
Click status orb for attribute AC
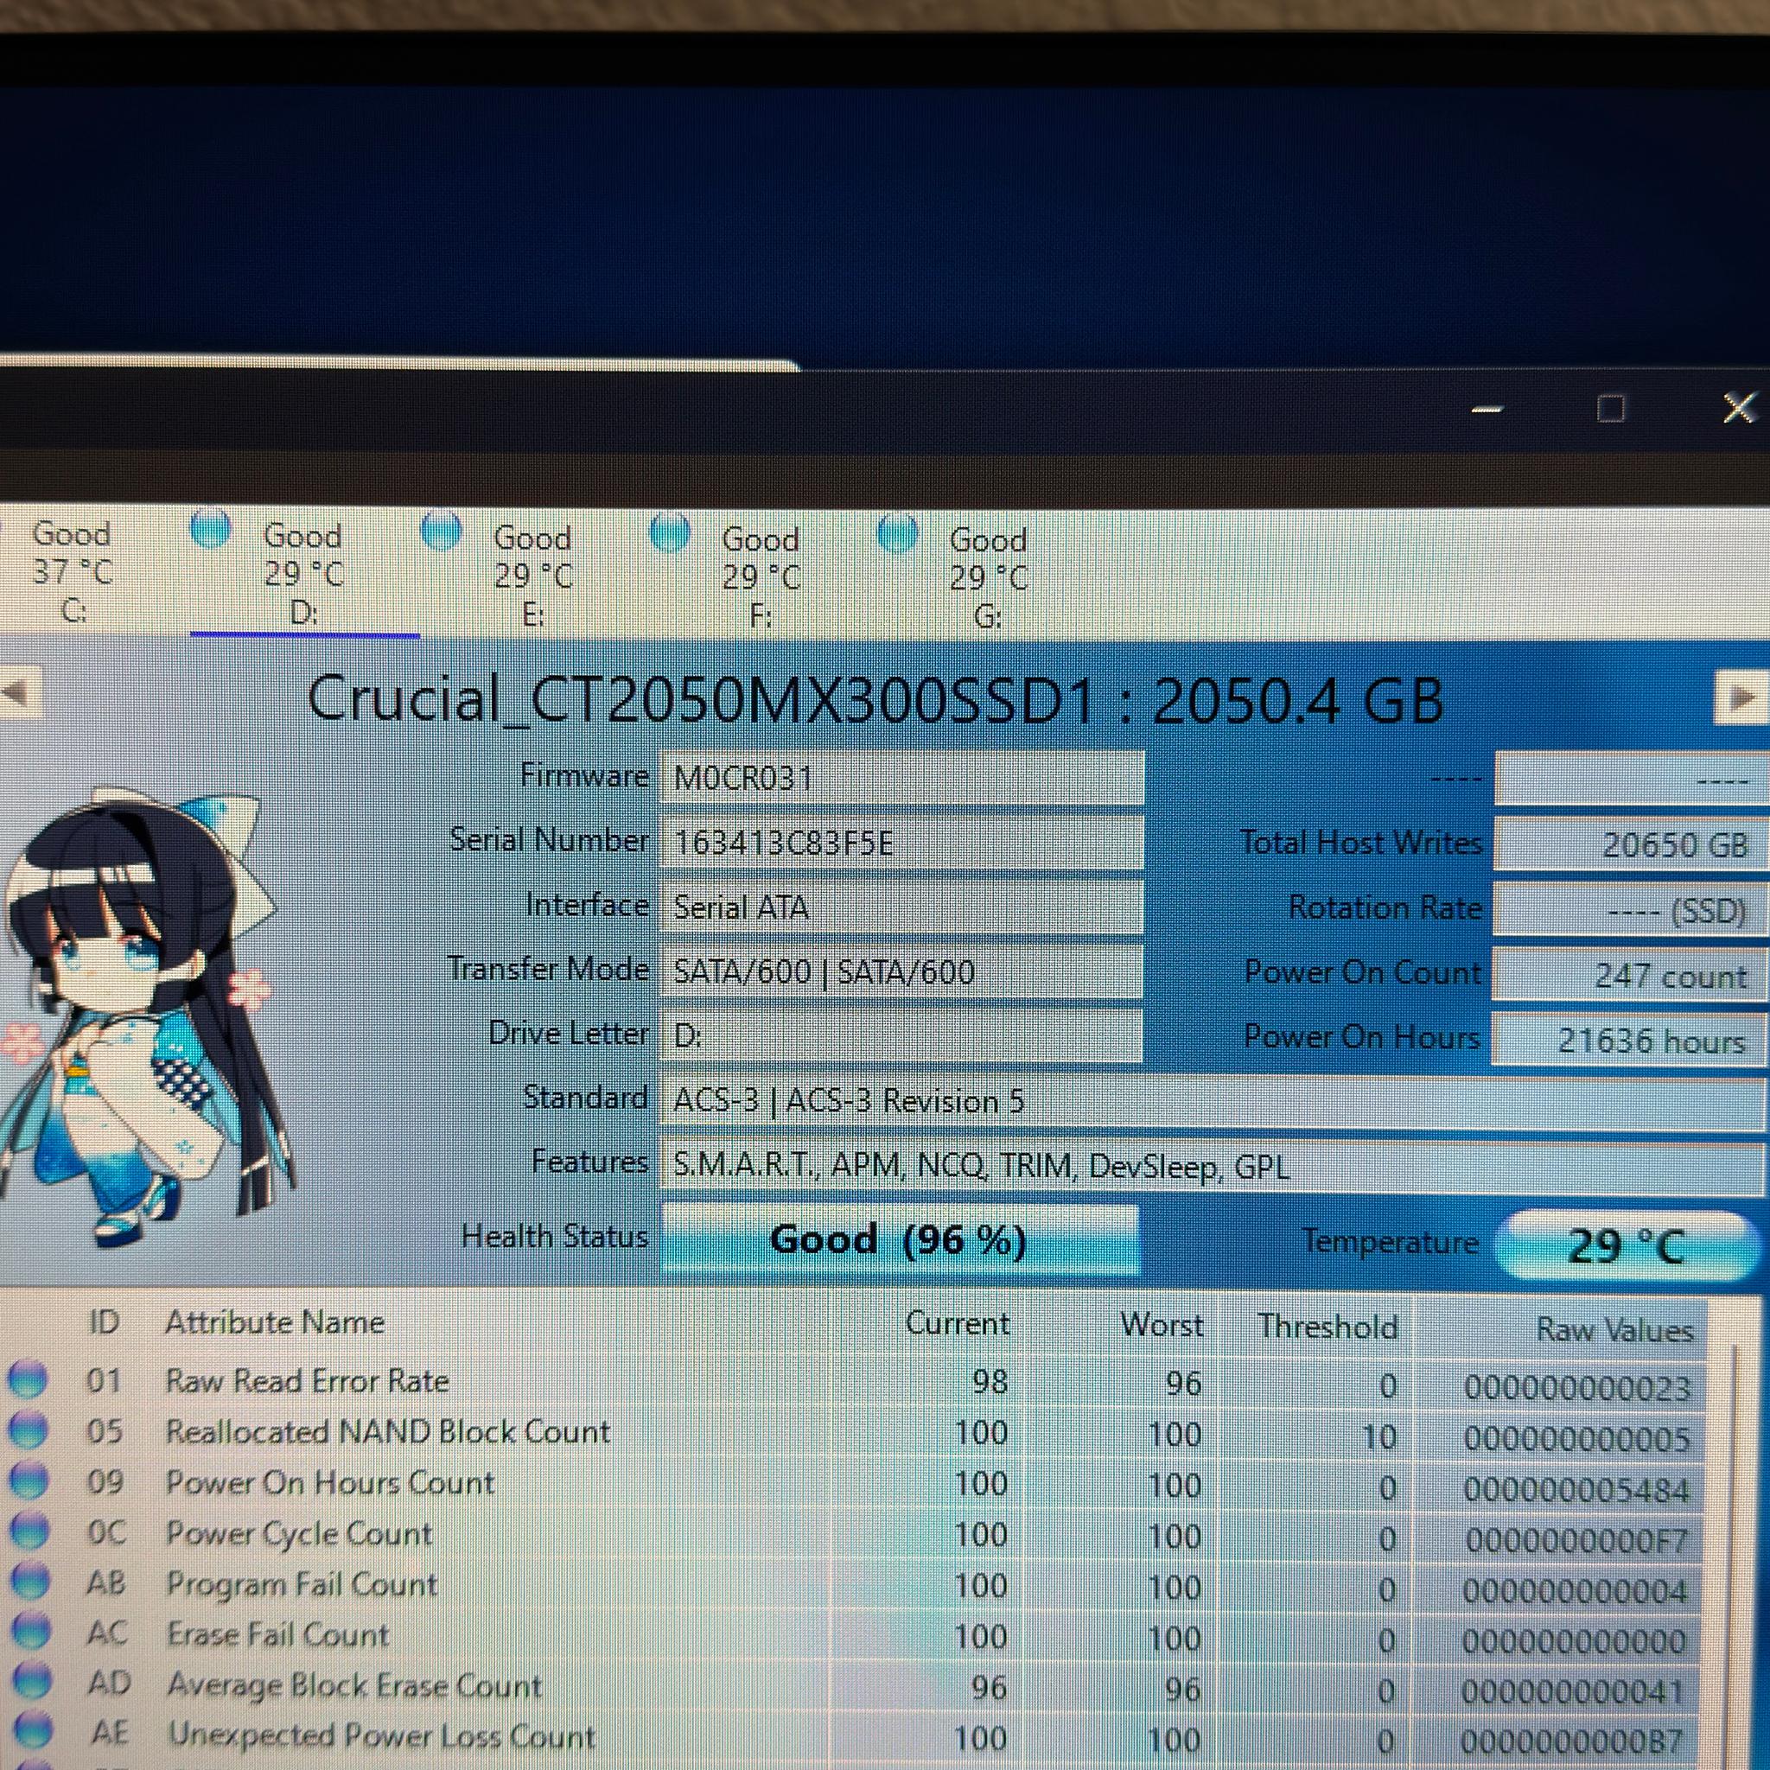pyautogui.click(x=30, y=1630)
